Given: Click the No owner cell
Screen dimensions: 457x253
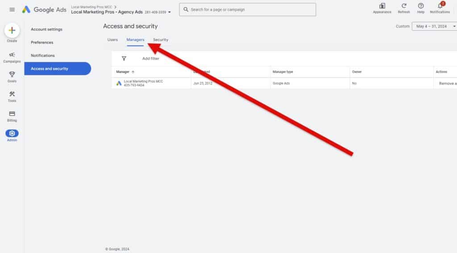Looking at the screenshot, I should coord(354,83).
